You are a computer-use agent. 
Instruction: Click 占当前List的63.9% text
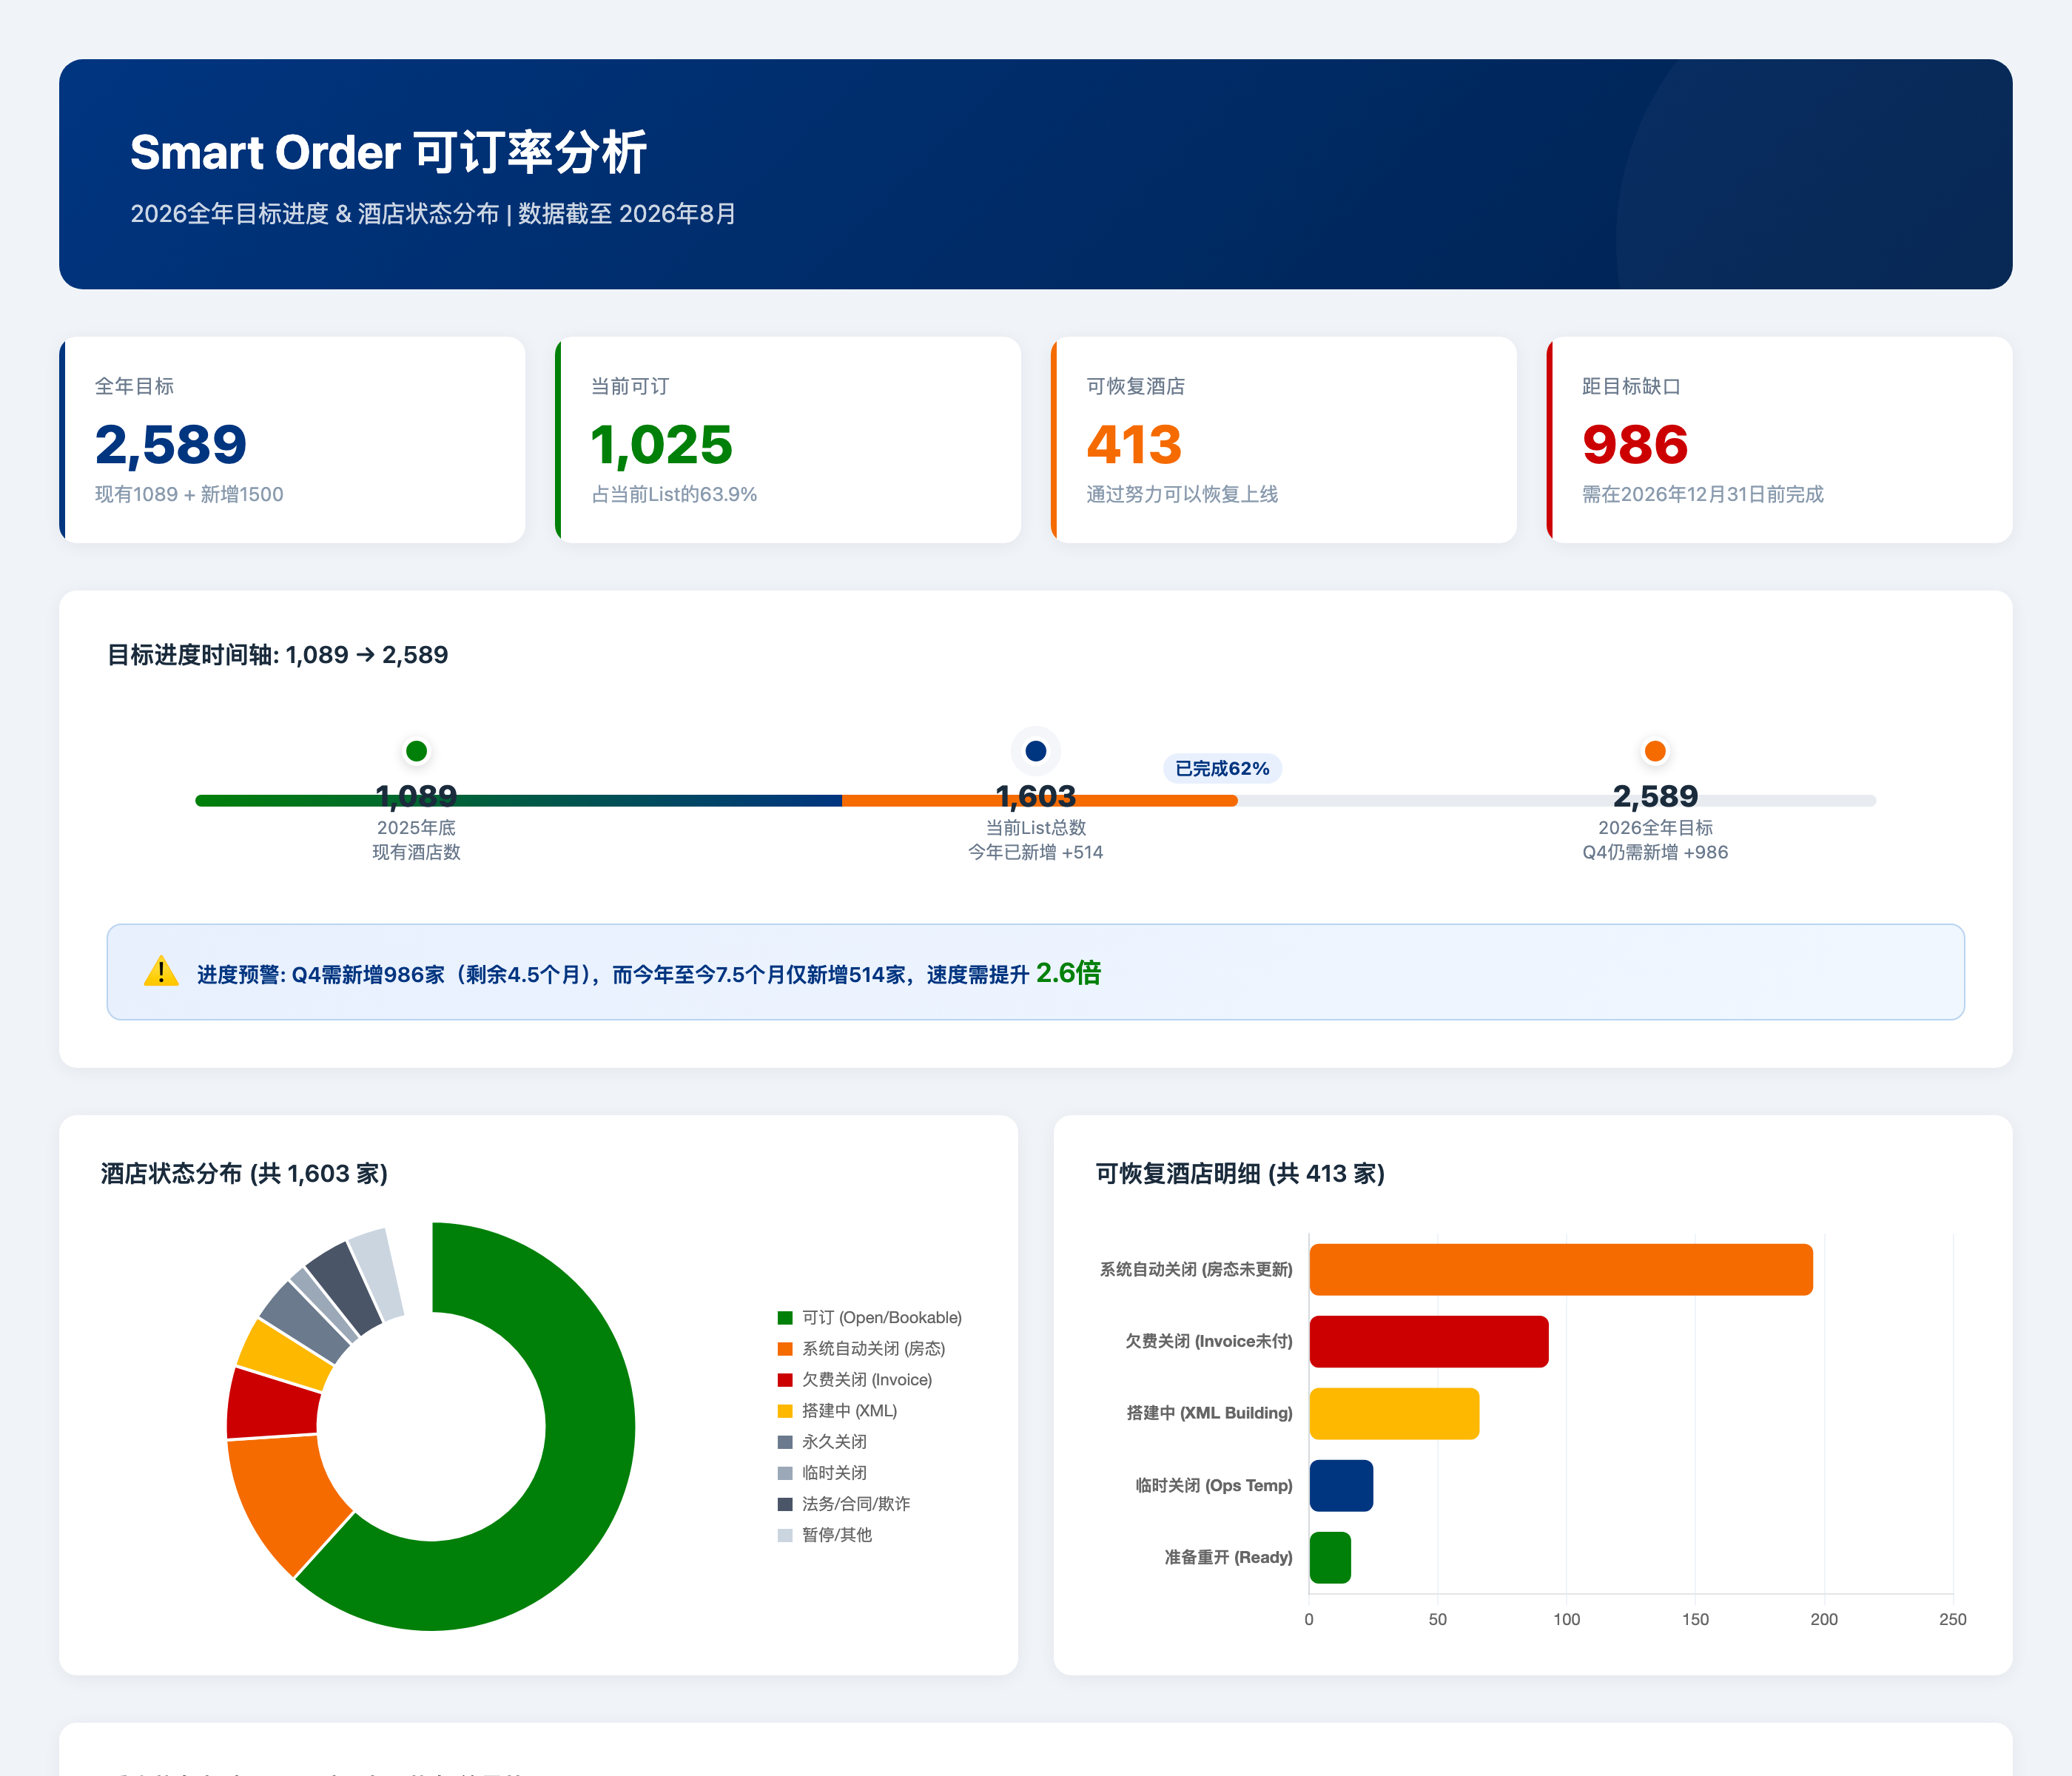click(674, 494)
